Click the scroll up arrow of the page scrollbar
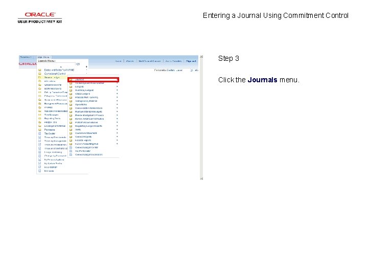This screenshot has width=368, height=276. pyautogui.click(x=201, y=57)
